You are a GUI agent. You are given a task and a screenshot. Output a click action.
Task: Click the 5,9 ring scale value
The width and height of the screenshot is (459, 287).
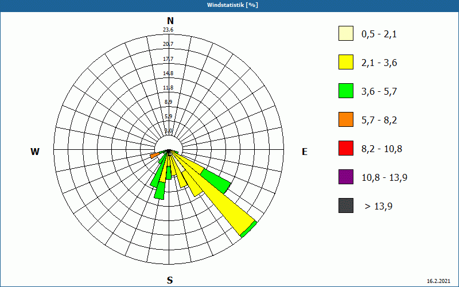point(168,117)
